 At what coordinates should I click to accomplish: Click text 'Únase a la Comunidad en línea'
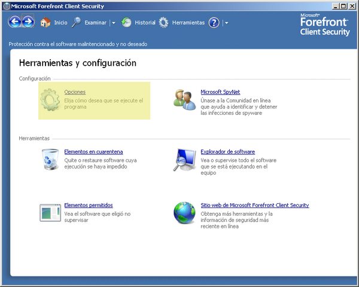click(x=236, y=100)
